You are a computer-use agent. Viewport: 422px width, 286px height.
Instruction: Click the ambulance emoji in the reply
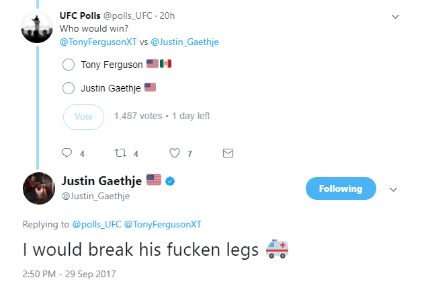(x=277, y=250)
